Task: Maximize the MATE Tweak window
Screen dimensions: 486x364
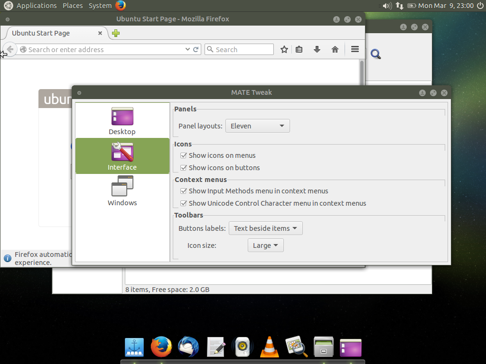Action: [x=433, y=93]
